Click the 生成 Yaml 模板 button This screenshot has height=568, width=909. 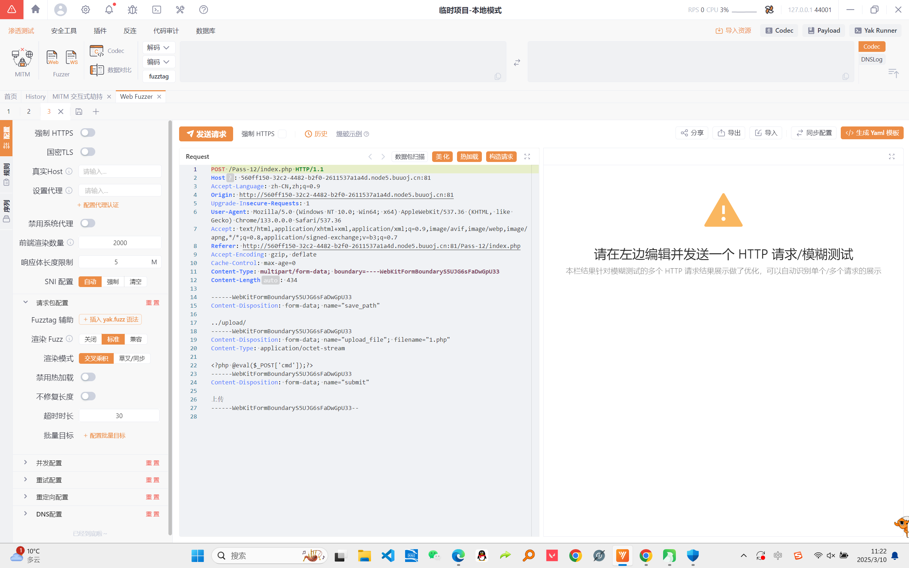click(x=872, y=133)
